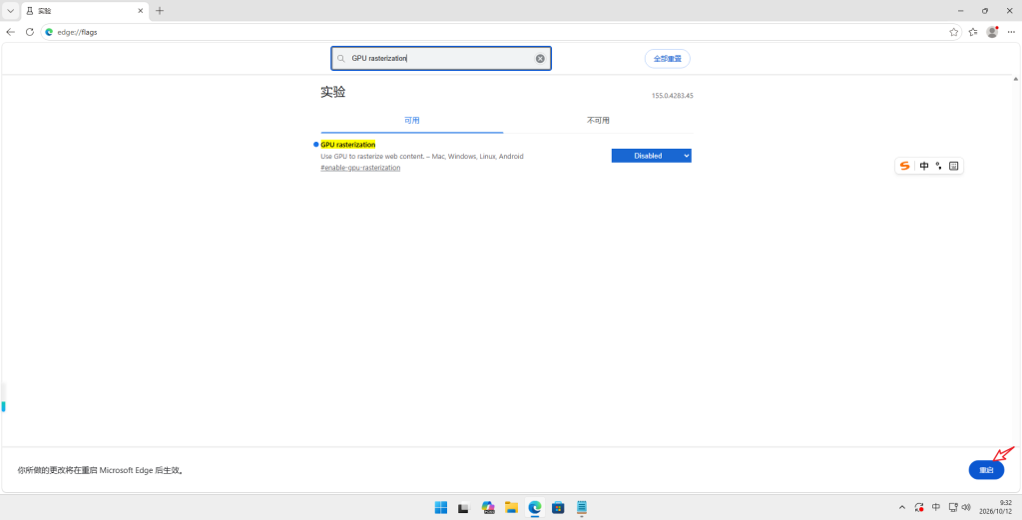Screen dimensions: 1022x520
Task: Open the Sogou soft keyboard icon
Action: click(x=953, y=166)
